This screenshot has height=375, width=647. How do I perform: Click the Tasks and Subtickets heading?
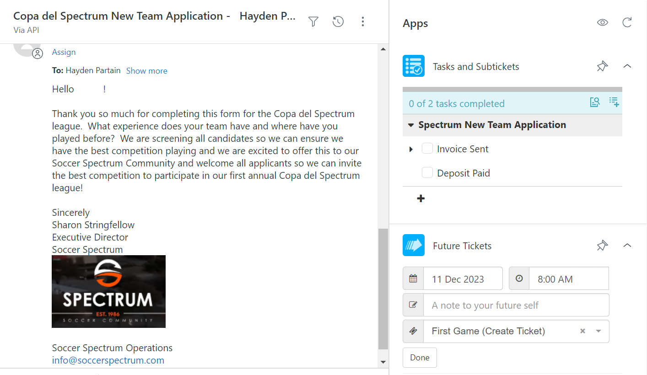pyautogui.click(x=476, y=67)
